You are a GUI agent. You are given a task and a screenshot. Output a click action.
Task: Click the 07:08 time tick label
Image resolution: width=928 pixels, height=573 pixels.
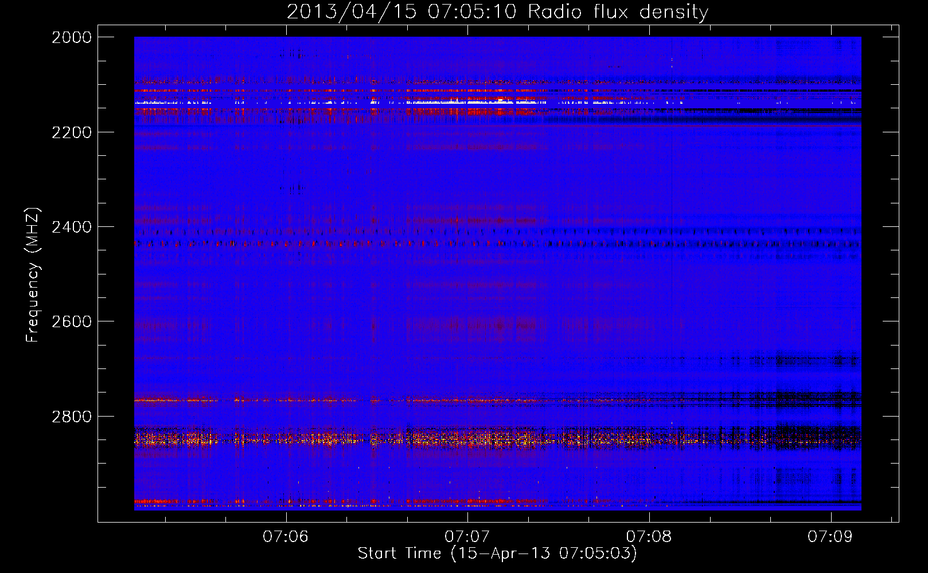click(x=649, y=536)
